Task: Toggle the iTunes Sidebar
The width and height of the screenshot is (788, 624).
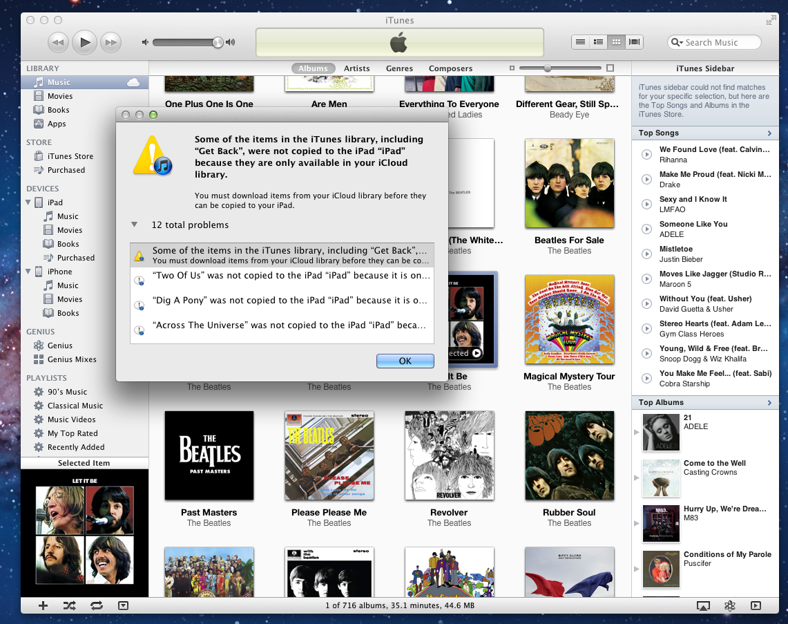Action: [756, 606]
